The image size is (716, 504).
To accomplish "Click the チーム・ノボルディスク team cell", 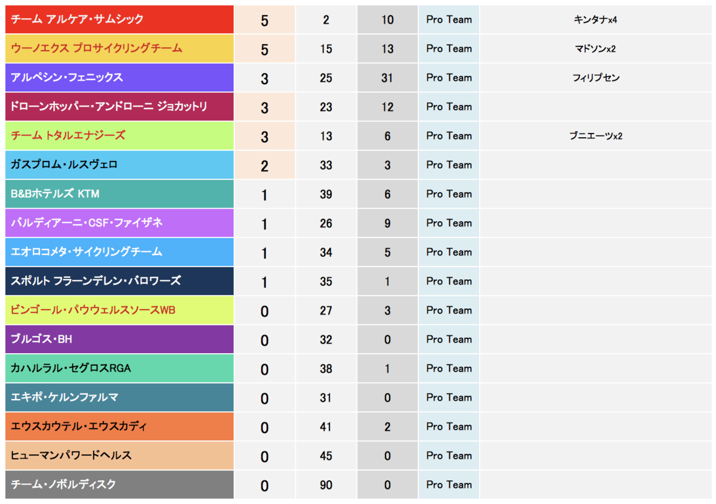I will pos(119,485).
